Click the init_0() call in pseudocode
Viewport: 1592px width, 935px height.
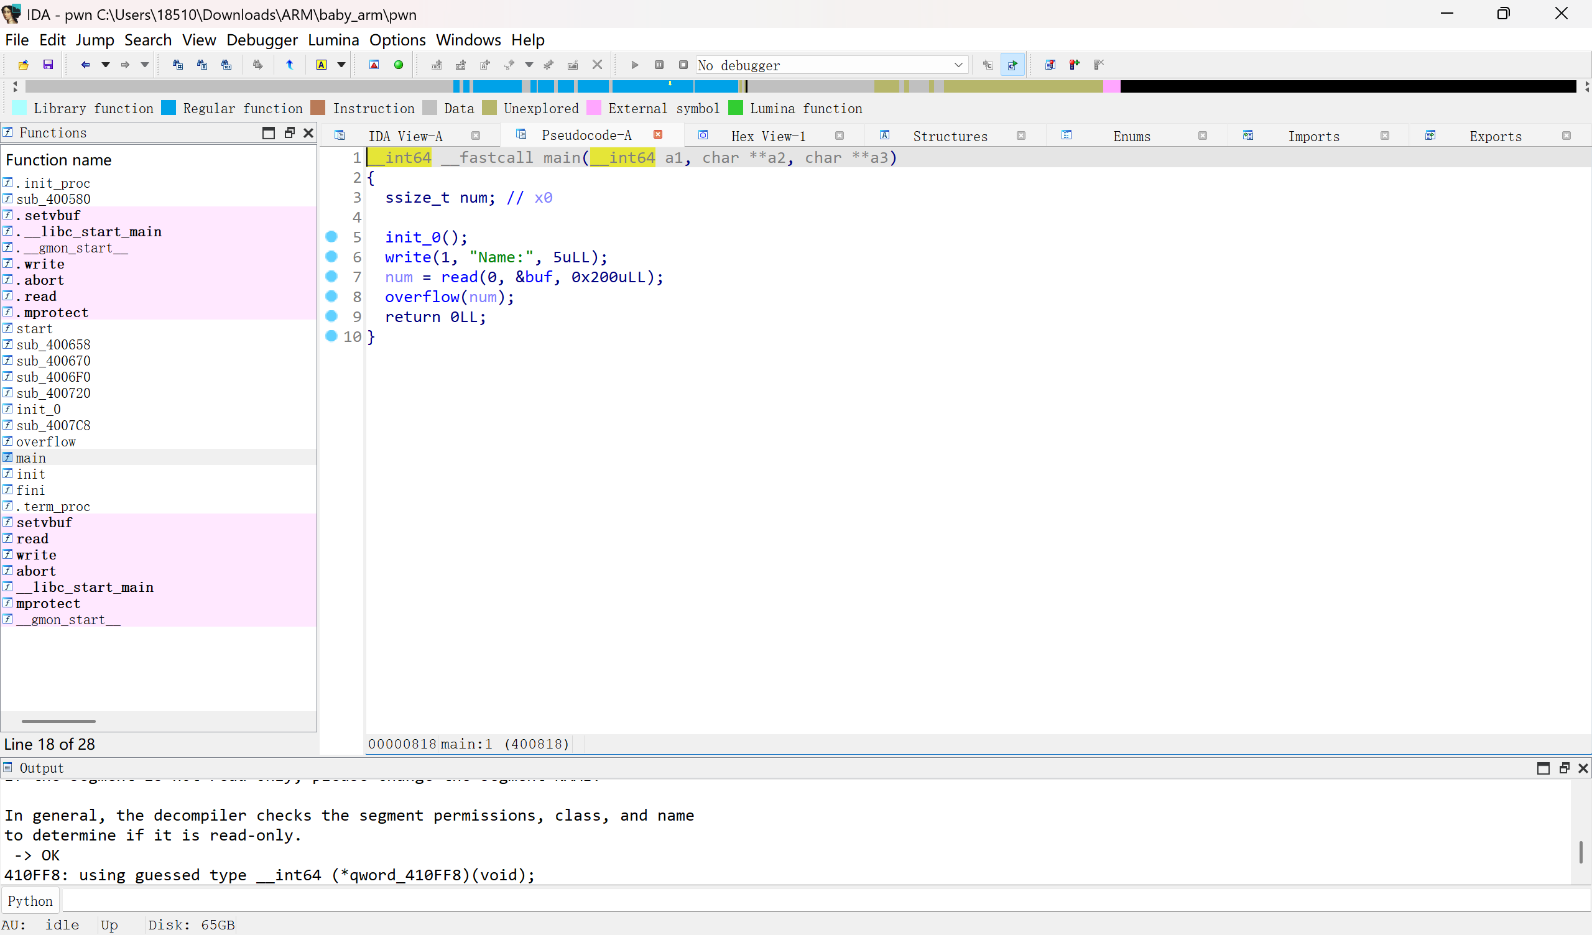(426, 237)
